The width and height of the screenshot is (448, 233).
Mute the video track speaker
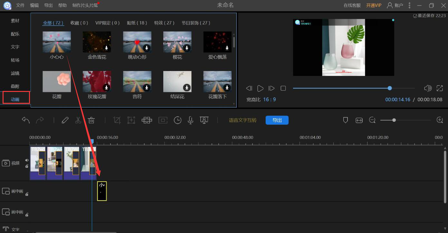click(27, 160)
